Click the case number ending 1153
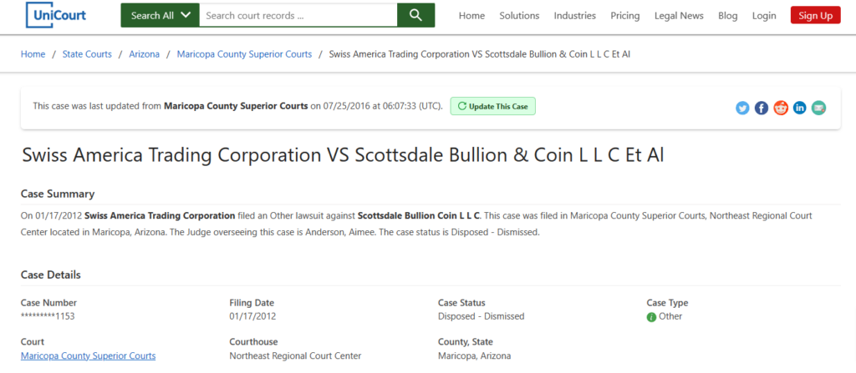The width and height of the screenshot is (856, 373). click(x=48, y=316)
